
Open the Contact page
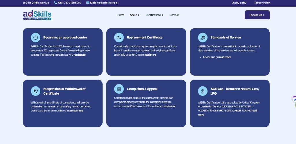[174, 15]
